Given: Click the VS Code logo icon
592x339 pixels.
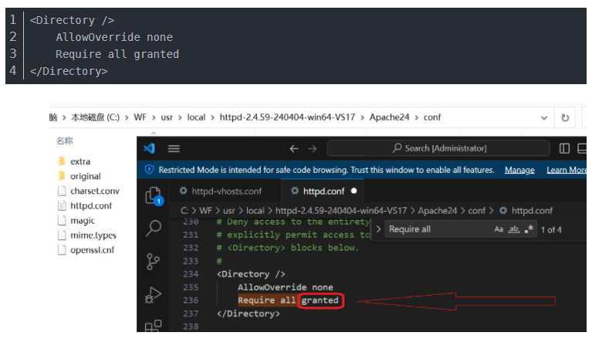Looking at the screenshot, I should [x=150, y=148].
